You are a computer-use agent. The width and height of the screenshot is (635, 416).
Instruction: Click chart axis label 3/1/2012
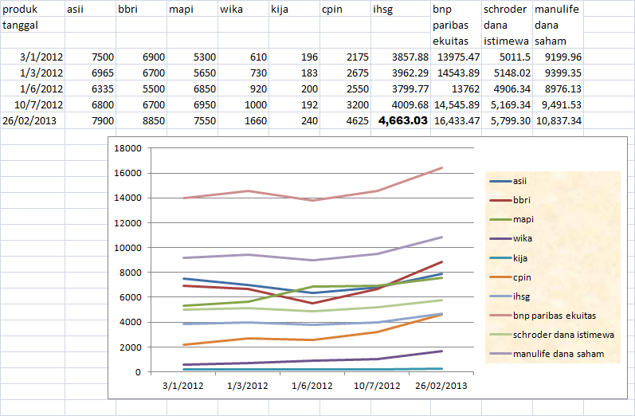pyautogui.click(x=183, y=385)
